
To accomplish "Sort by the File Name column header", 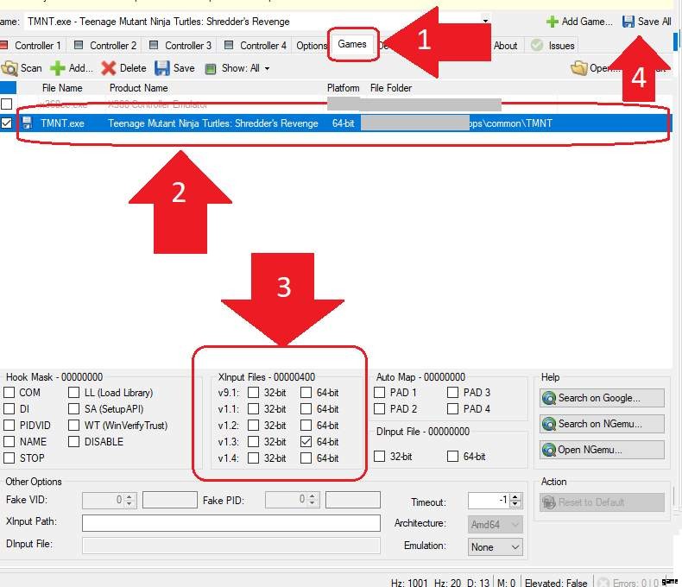I will 62,88.
